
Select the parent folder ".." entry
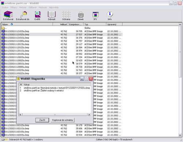pos(4,28)
